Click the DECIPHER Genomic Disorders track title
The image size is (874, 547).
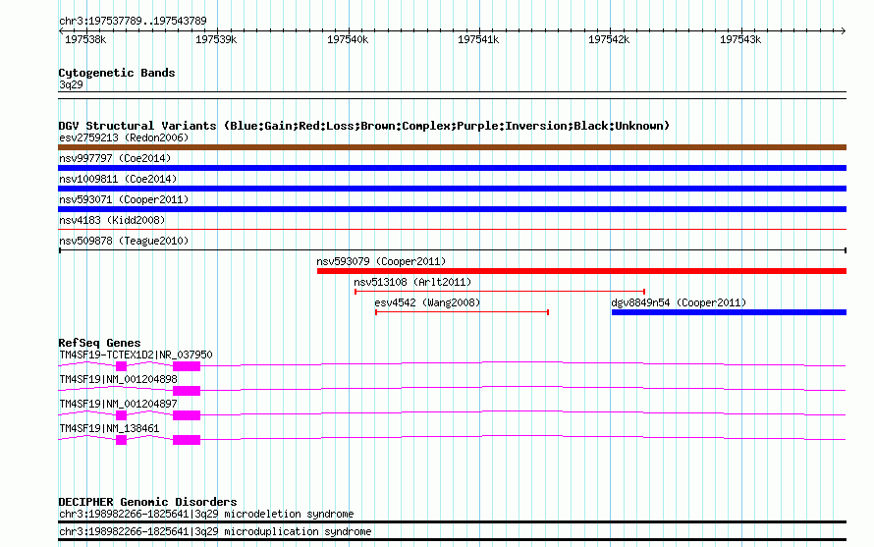click(147, 502)
